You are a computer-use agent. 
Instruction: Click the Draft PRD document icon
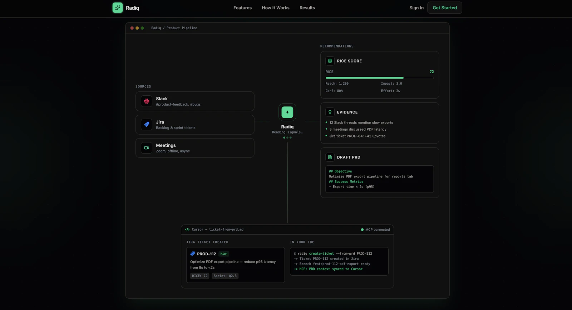(x=330, y=157)
